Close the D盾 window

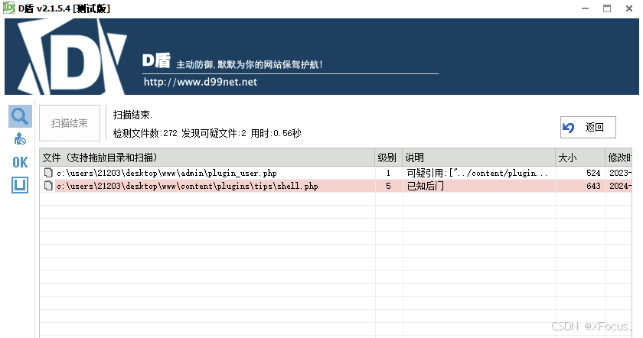coord(629,8)
